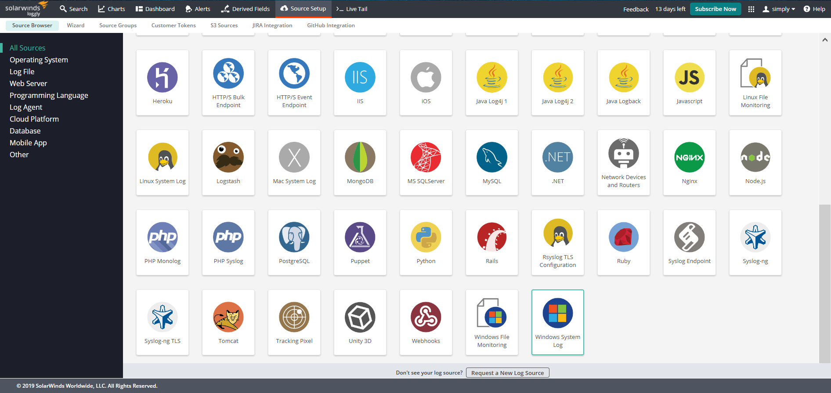Open the apps grid menu icon

(x=751, y=9)
